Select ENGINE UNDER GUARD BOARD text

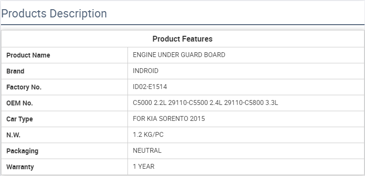(179, 55)
